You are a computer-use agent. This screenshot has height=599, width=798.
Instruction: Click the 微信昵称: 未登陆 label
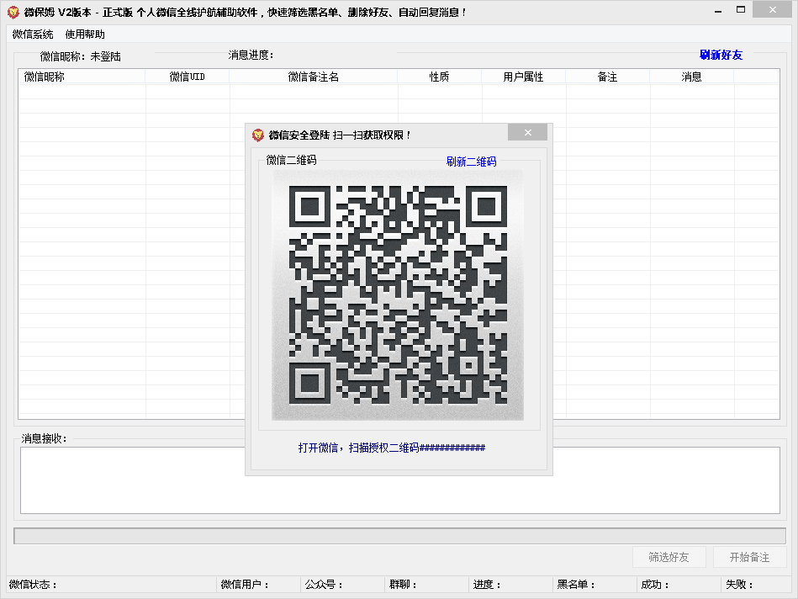click(x=81, y=56)
